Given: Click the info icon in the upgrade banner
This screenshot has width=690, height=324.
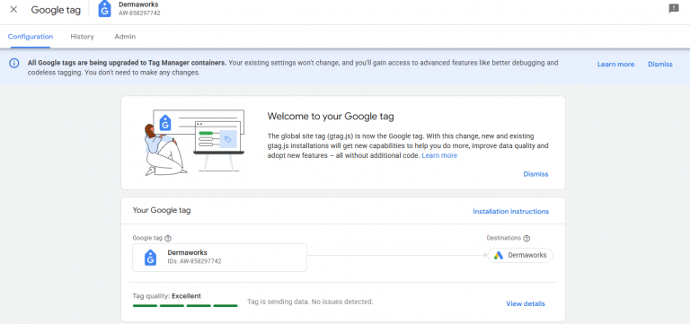Looking at the screenshot, I should pos(14,64).
